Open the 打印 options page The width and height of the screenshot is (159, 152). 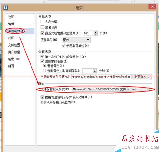coord(11,38)
